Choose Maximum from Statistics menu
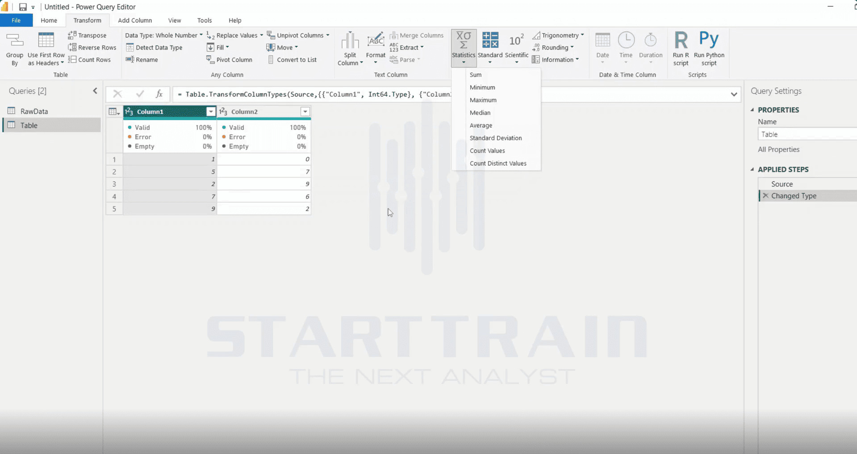857x454 pixels. (x=496, y=100)
